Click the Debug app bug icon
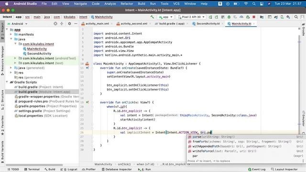Screen dimensions: 306x172 229,17
